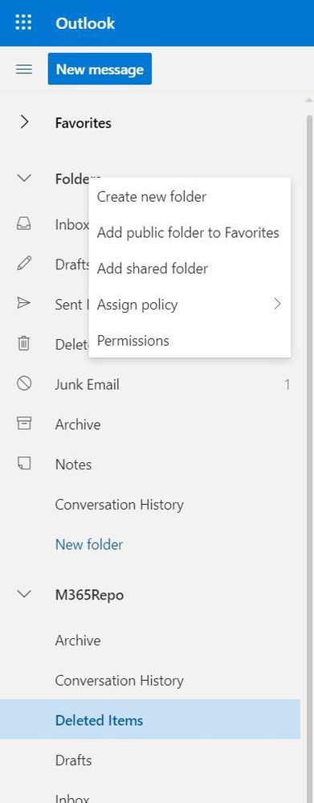Screen dimensions: 314x803
Task: Click the Deleted Items trash can icon
Action: coord(24,344)
